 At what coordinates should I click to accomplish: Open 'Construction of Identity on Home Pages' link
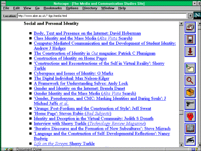coord(70,58)
